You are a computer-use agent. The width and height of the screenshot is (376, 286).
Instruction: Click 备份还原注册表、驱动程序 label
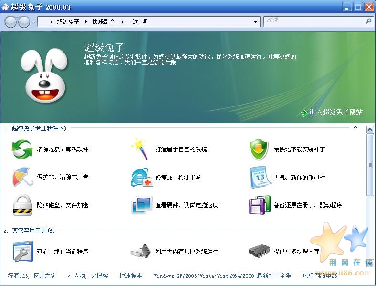coord(308,205)
